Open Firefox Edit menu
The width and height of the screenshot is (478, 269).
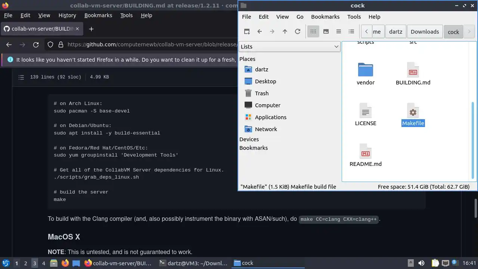(x=25, y=15)
